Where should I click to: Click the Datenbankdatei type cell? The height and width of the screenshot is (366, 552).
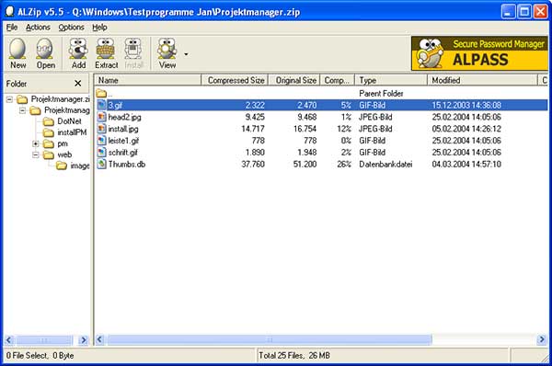(x=385, y=164)
